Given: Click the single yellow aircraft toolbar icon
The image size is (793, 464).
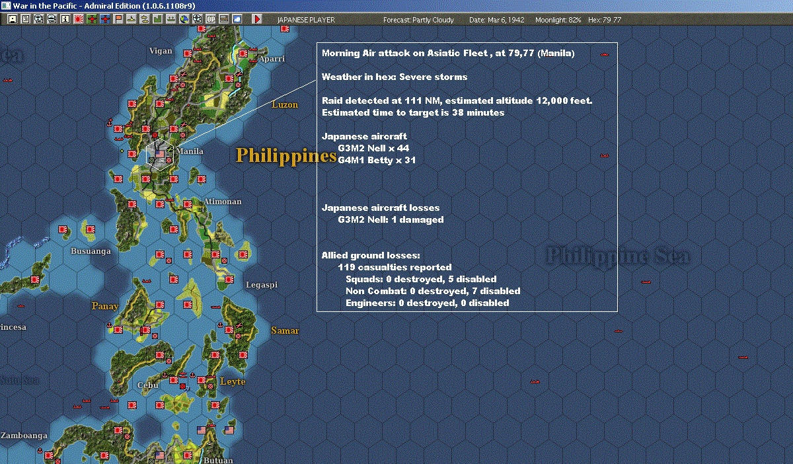Looking at the screenshot, I should pos(131,20).
